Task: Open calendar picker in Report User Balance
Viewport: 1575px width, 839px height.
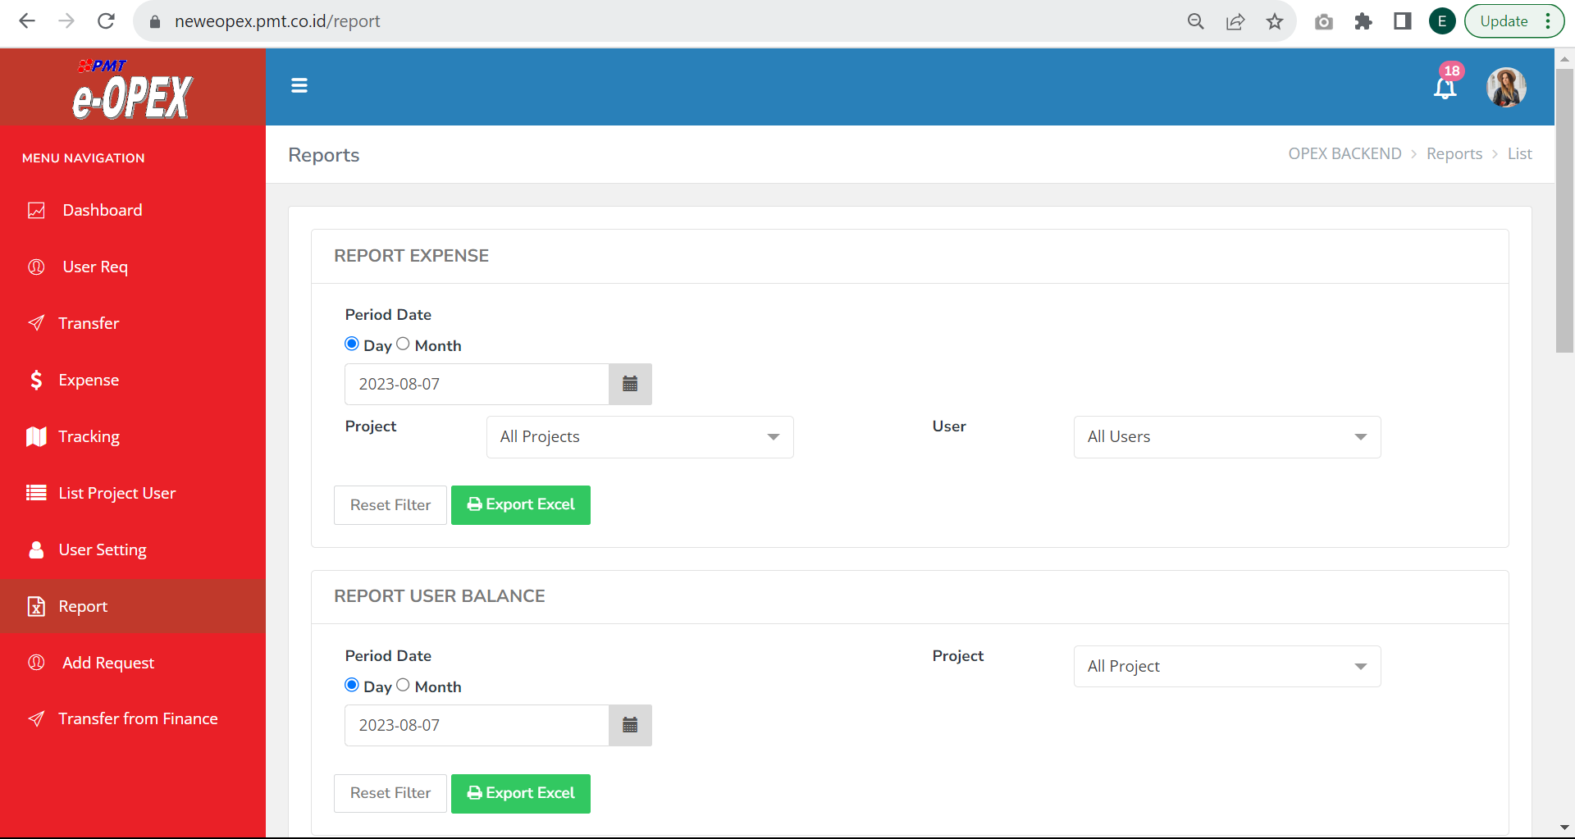Action: point(630,725)
